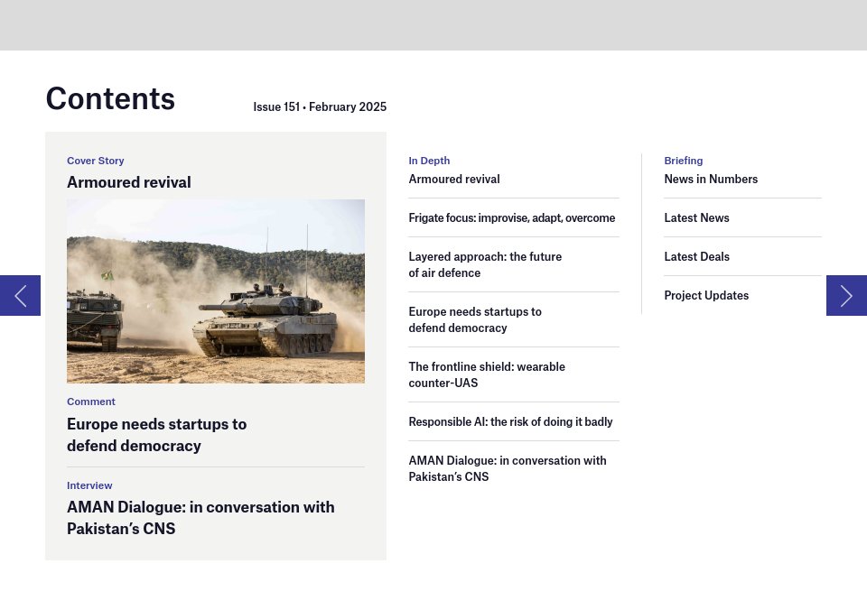The image size is (867, 591).
Task: Click the tank photo thumbnail
Action: 216,291
